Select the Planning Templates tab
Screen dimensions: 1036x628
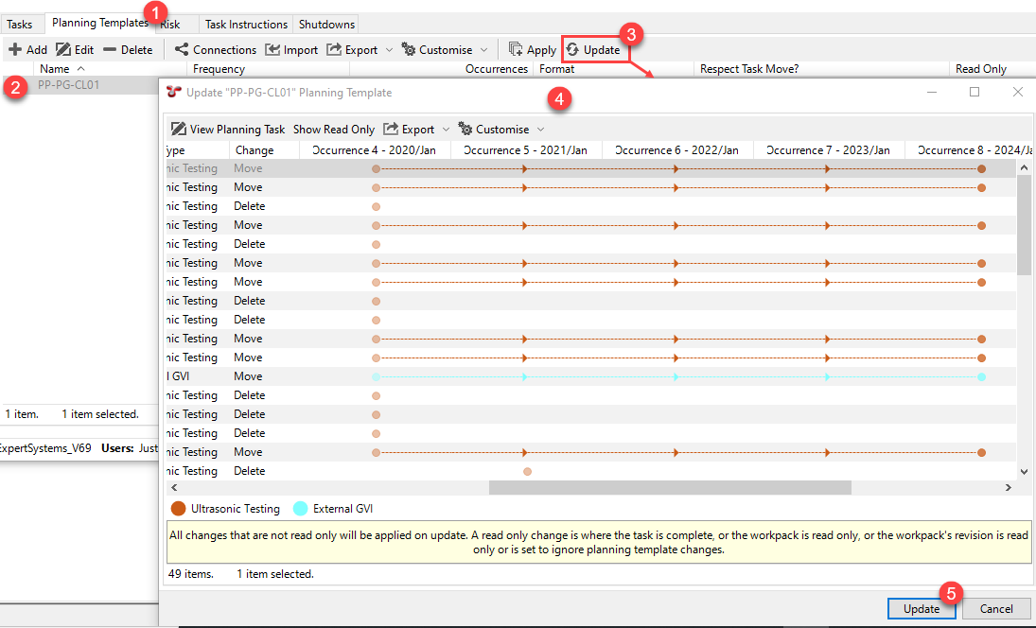point(99,23)
